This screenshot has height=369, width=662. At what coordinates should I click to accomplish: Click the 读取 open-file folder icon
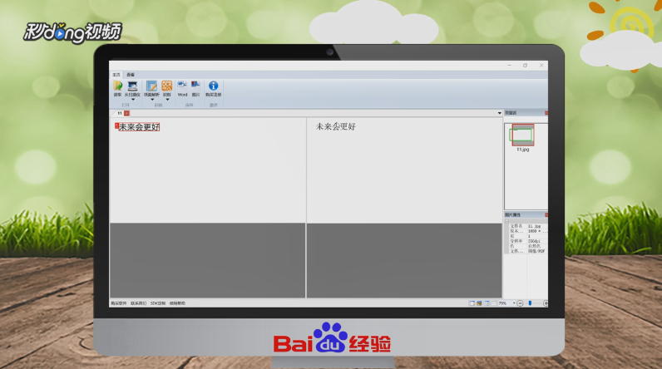(118, 86)
